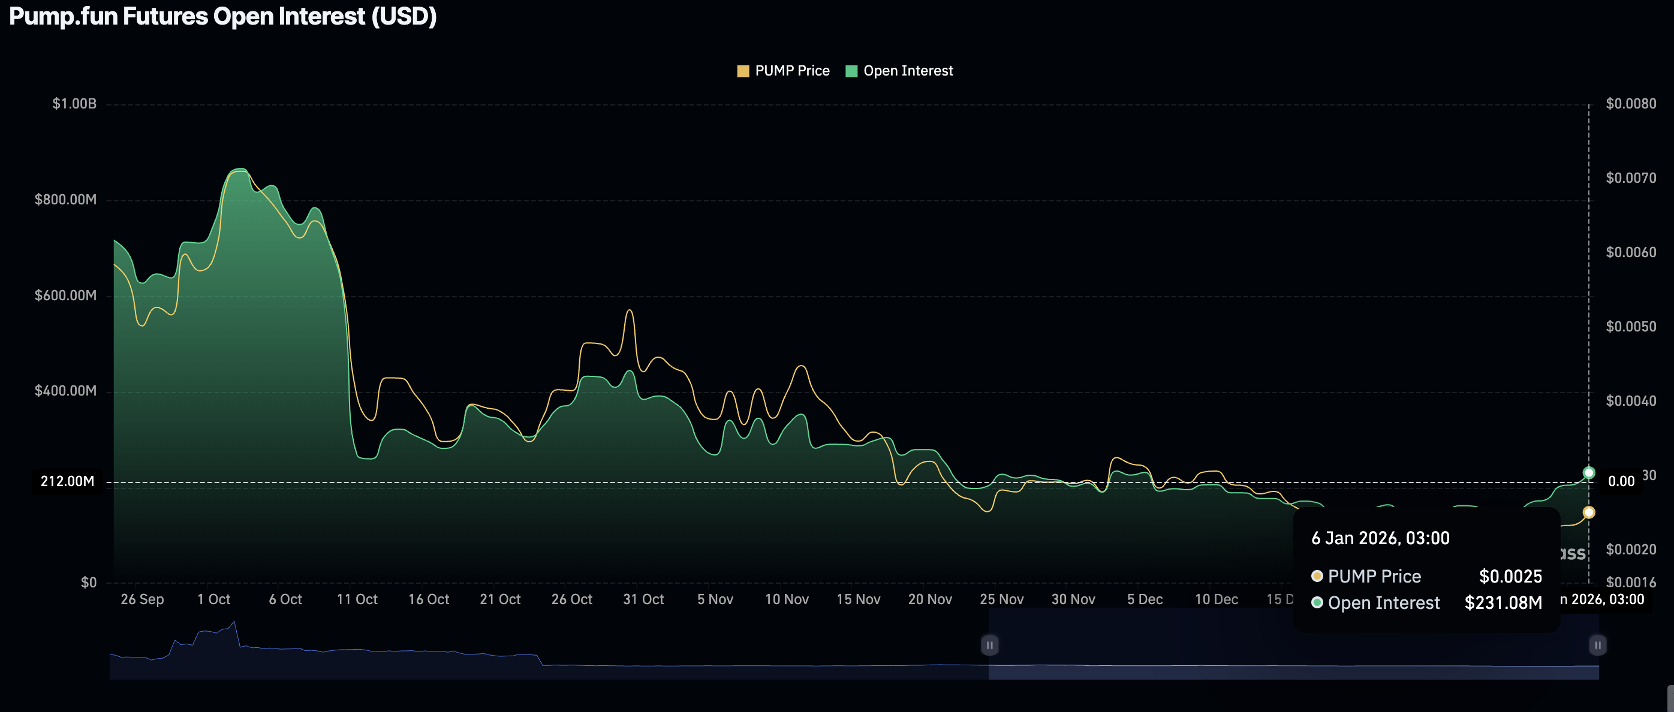Image resolution: width=1674 pixels, height=712 pixels.
Task: Grab the right range selector handle
Action: coord(1597,645)
